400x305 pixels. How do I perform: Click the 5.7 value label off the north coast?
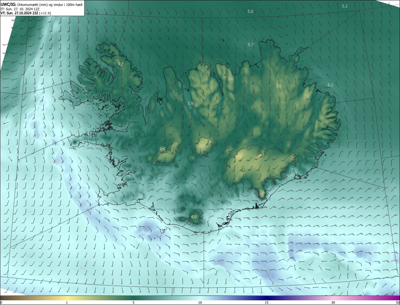pyautogui.click(x=251, y=45)
